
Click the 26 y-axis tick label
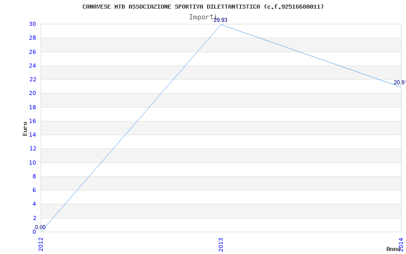coord(32,52)
